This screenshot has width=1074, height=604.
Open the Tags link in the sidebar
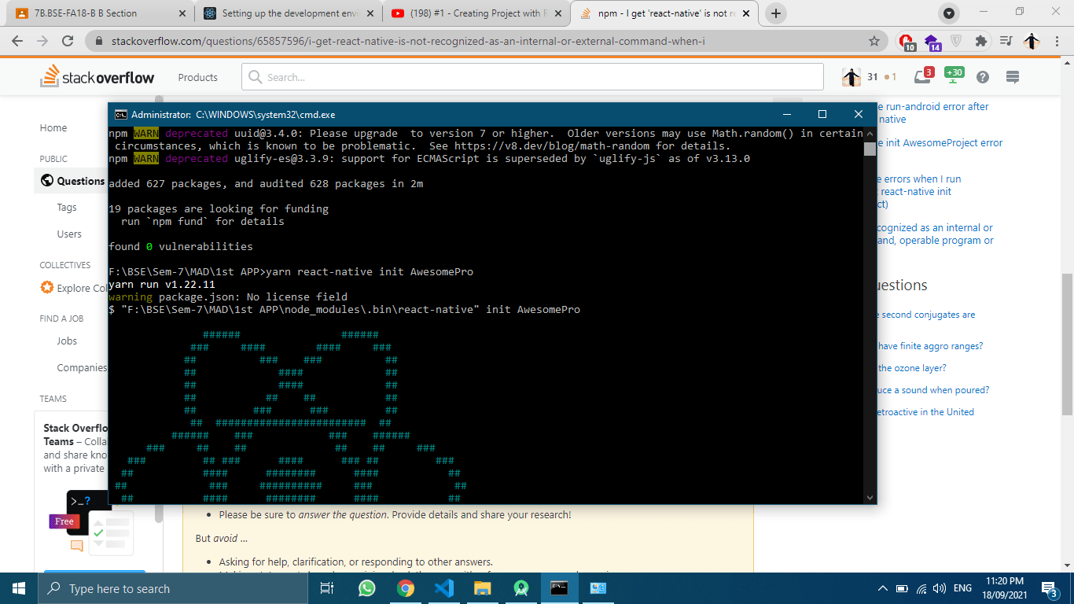pyautogui.click(x=68, y=207)
